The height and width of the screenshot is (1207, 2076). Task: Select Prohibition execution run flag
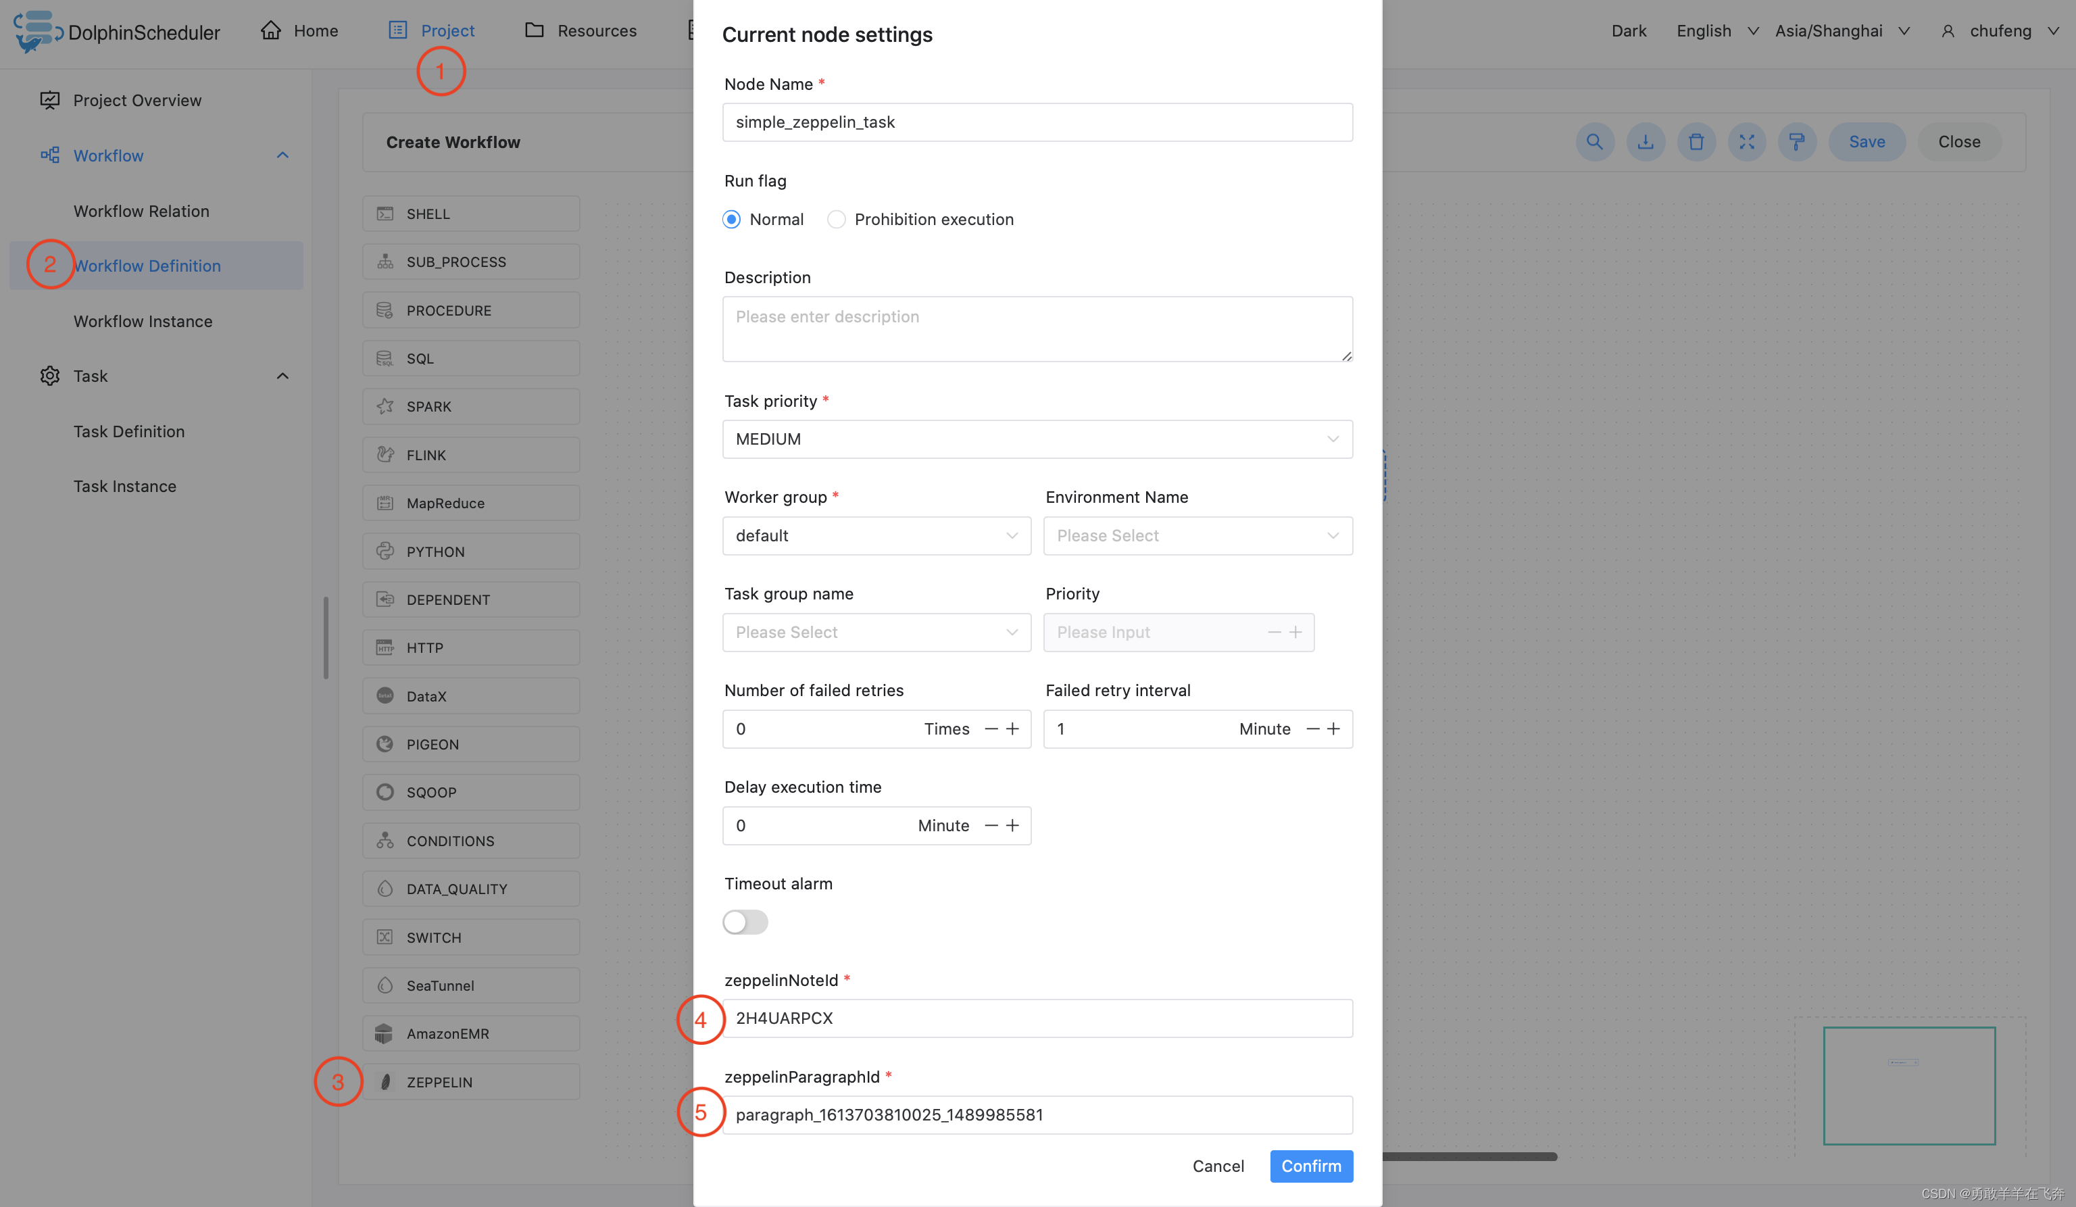[x=836, y=220]
